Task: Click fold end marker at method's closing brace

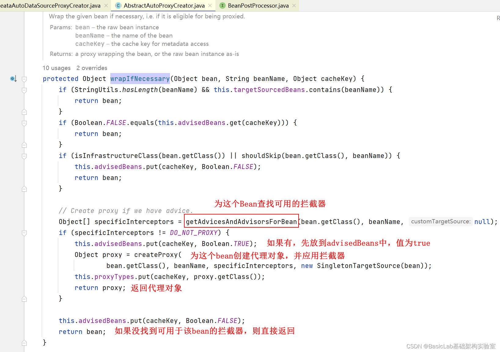Action: [24, 343]
